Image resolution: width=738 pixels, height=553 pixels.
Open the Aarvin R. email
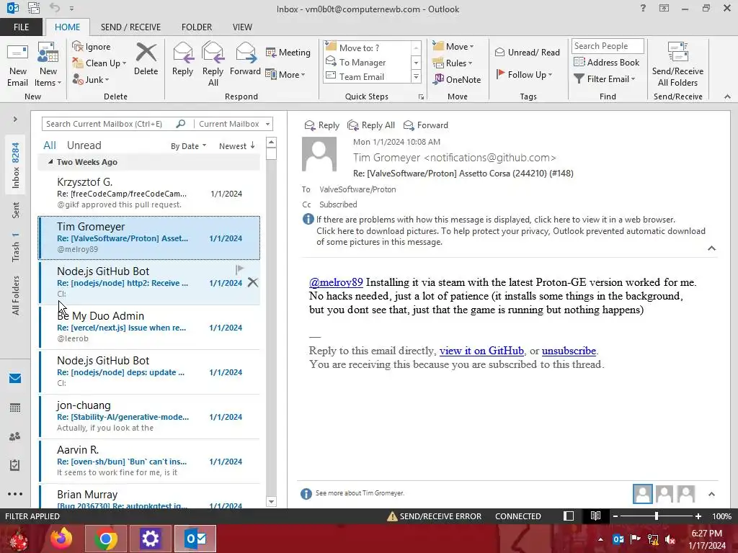[x=148, y=461]
